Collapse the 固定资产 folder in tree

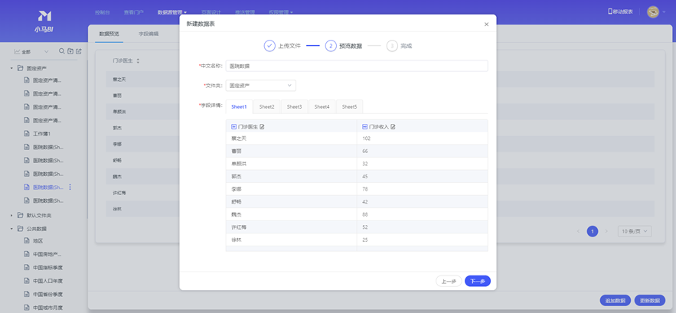coord(11,68)
